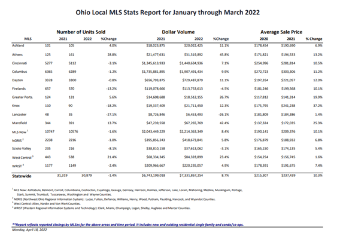The width and height of the screenshot is (337, 236).
Task: Select Statewide average price $237,439
Action: click(288, 176)
